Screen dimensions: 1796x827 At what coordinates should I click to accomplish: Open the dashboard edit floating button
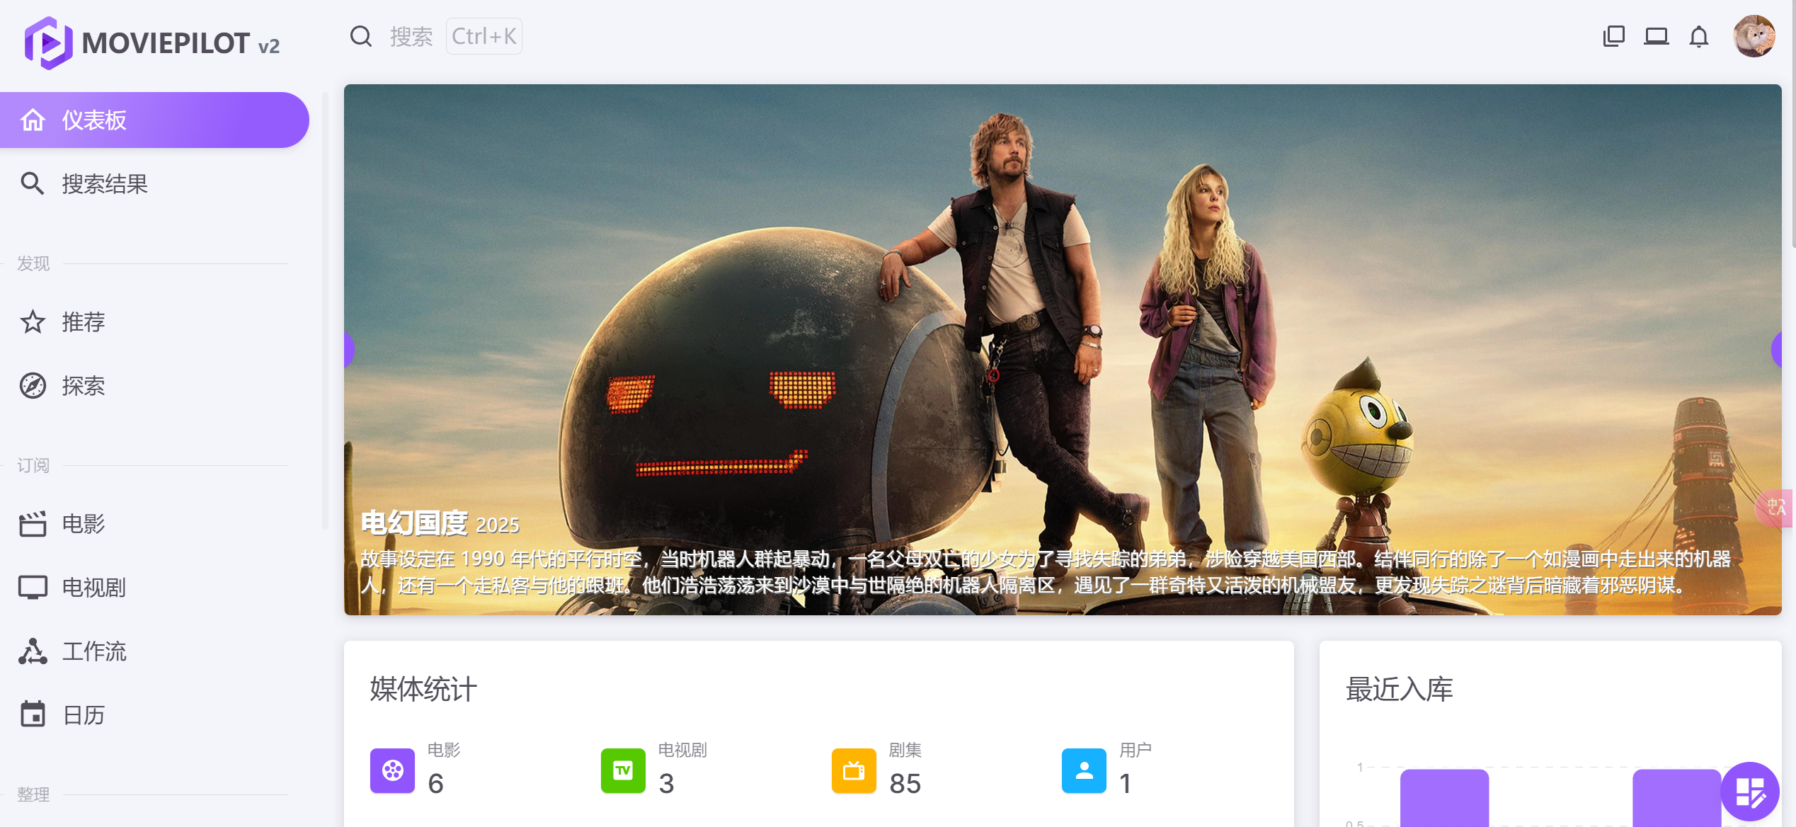pos(1749,792)
